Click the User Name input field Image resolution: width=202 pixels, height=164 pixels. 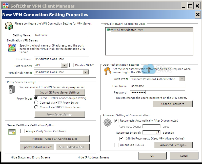(x=157, y=86)
